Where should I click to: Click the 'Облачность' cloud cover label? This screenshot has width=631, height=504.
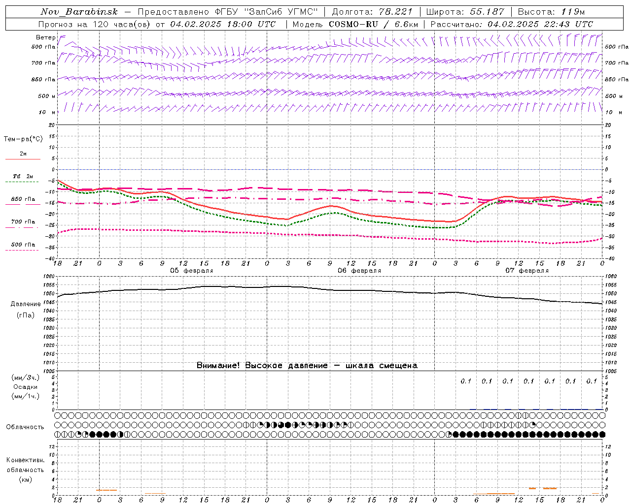pyautogui.click(x=25, y=427)
